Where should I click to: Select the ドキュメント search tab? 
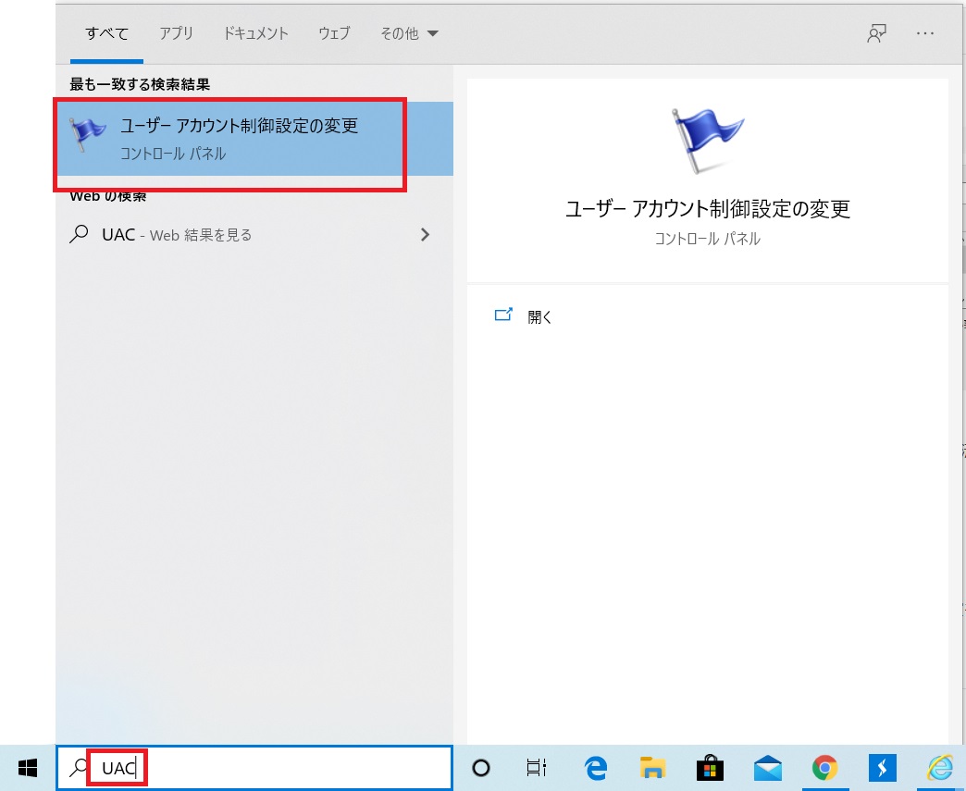point(255,33)
